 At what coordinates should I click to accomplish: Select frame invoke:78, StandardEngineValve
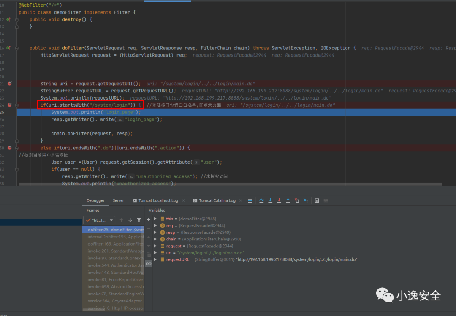[114, 294]
